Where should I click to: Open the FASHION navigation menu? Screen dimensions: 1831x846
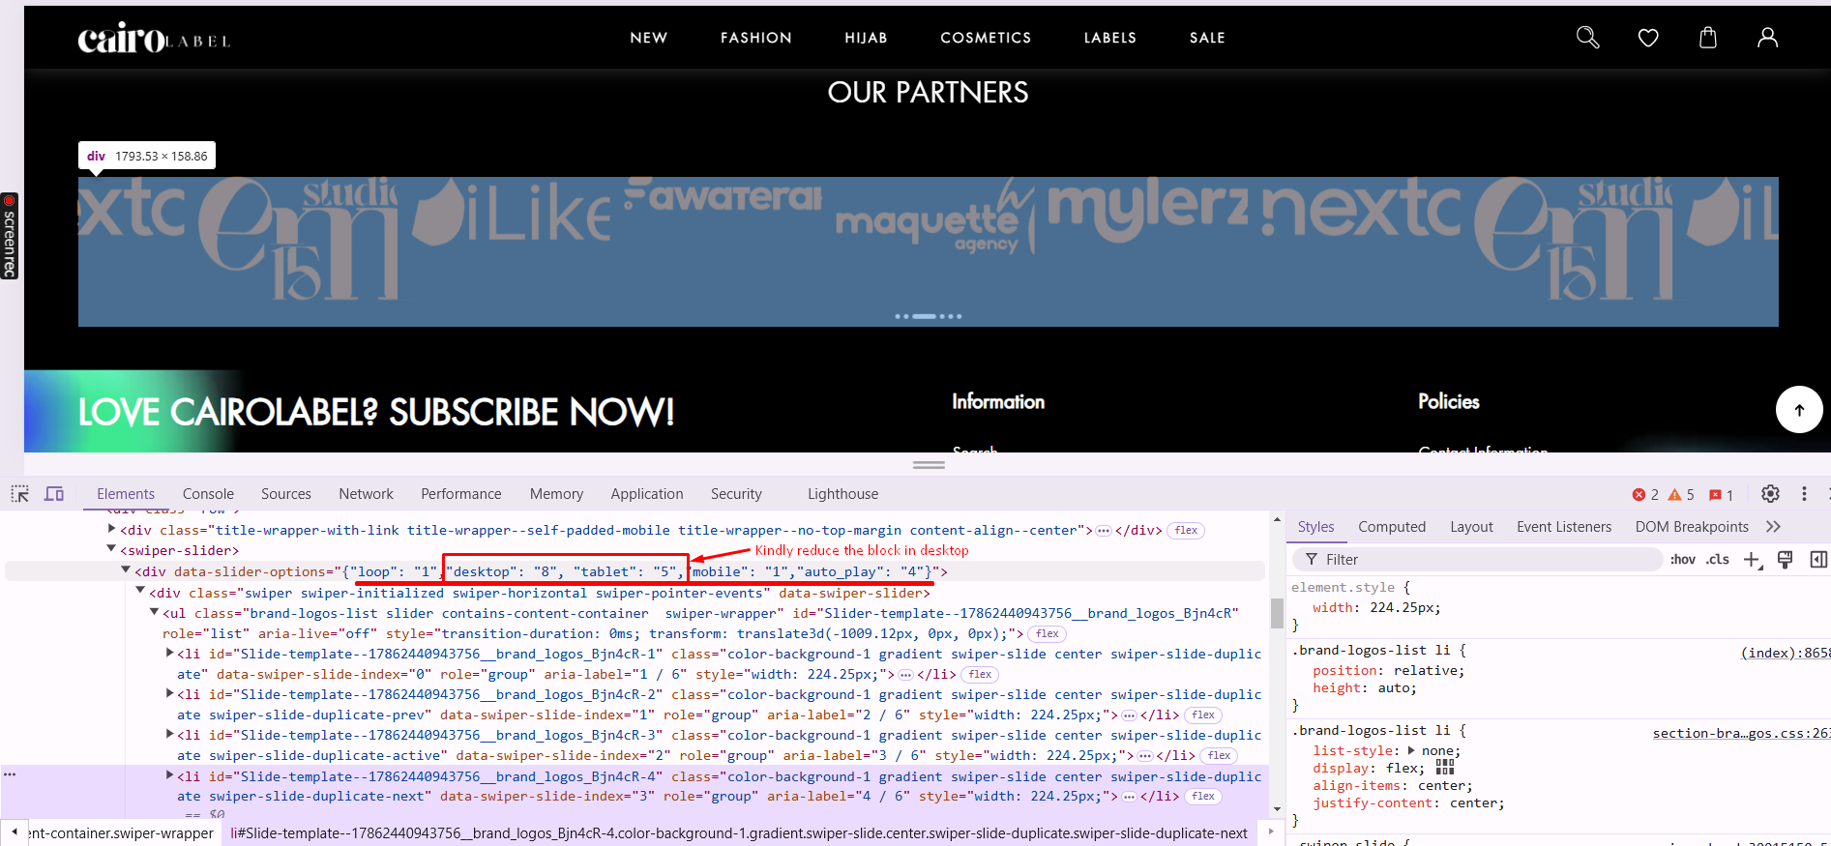coord(756,38)
